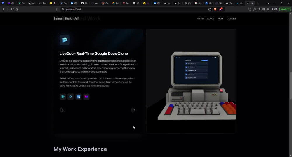The image size is (292, 157).
Task: Click the LiveDoc folder project icon
Action: [x=65, y=40]
